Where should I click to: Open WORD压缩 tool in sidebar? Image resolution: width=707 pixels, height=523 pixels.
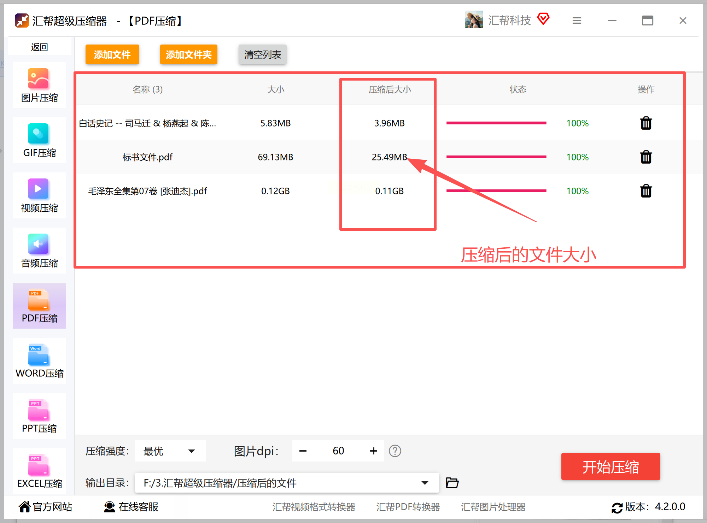pyautogui.click(x=39, y=361)
